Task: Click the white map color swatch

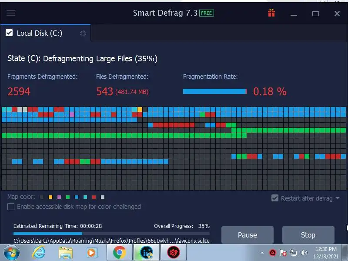Action: point(103,197)
